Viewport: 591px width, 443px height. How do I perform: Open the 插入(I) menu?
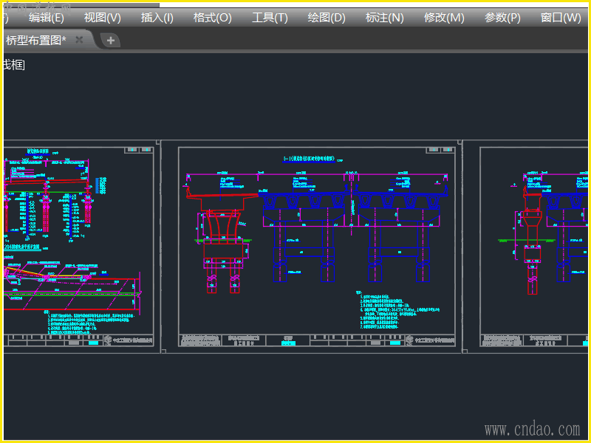[157, 18]
